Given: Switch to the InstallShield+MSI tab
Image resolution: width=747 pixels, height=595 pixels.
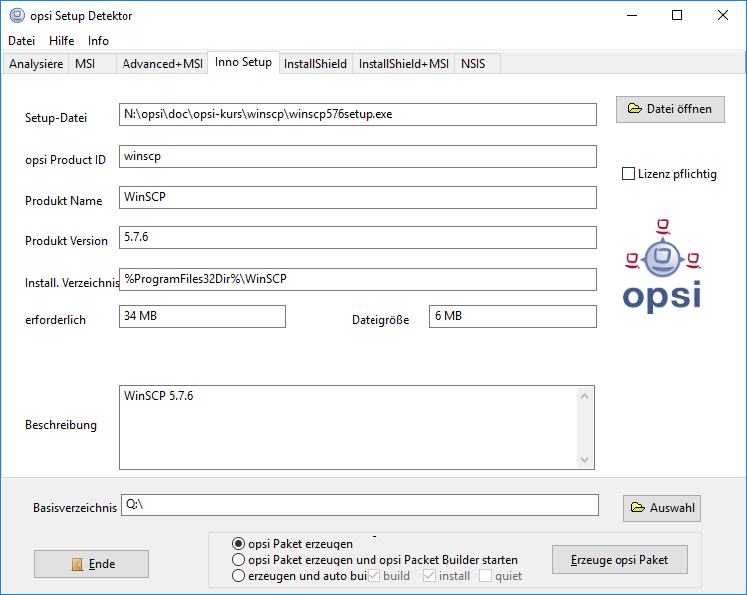Looking at the screenshot, I should tap(403, 64).
